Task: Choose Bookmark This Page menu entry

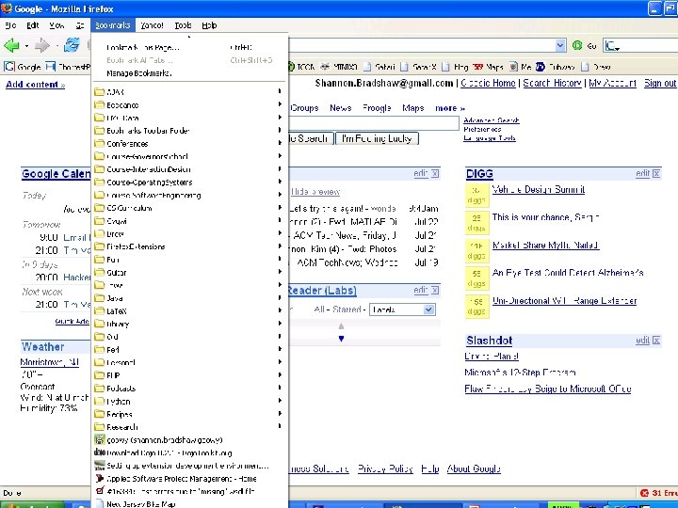Action: click(x=188, y=48)
